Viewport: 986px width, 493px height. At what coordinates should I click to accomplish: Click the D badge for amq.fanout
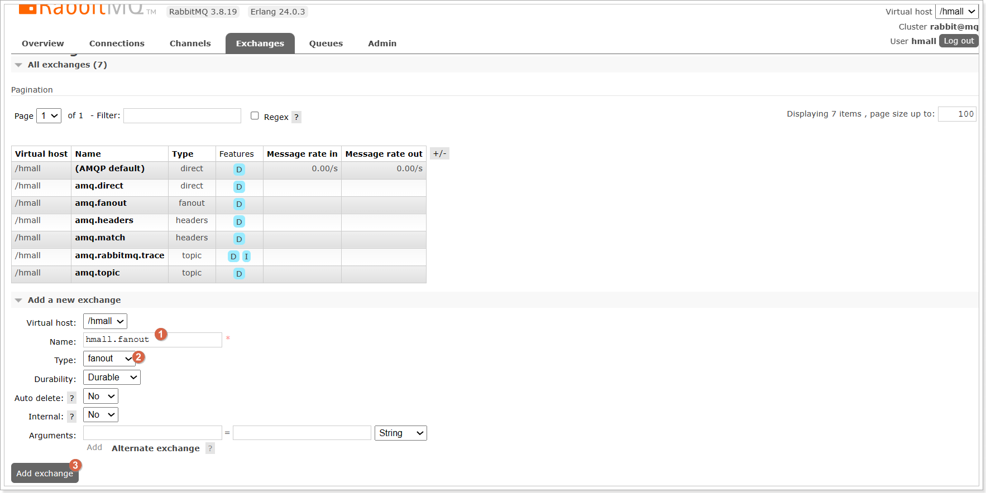(239, 204)
